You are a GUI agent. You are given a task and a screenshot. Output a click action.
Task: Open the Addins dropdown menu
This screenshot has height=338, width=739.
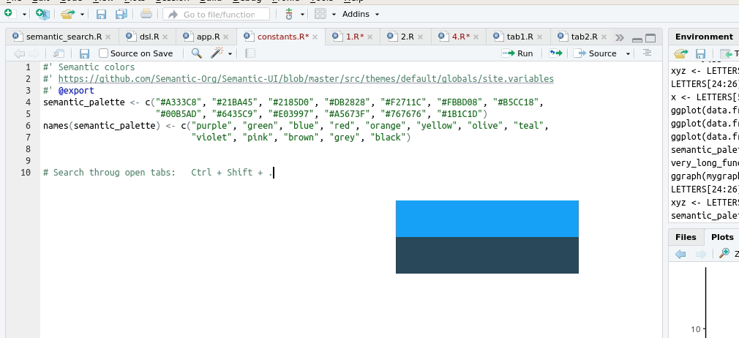(x=361, y=14)
